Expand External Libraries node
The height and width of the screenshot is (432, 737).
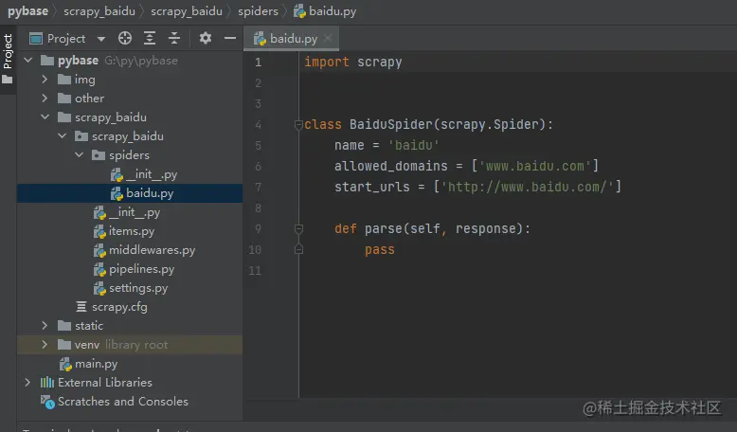(27, 382)
